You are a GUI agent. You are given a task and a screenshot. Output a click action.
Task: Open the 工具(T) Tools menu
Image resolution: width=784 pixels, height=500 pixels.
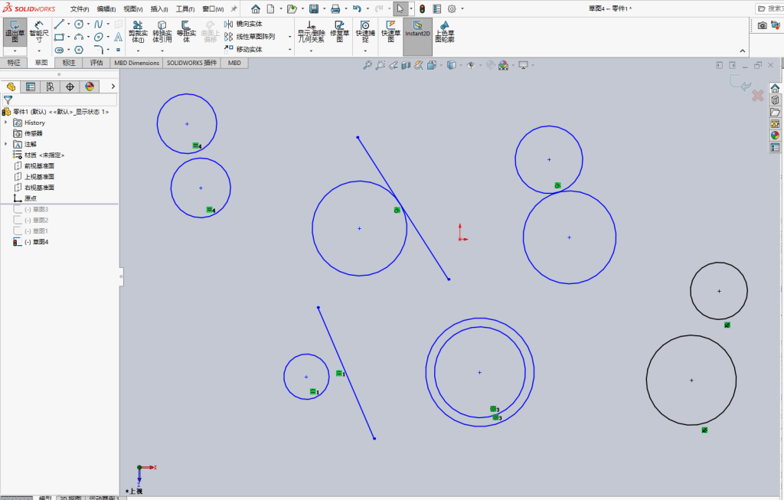click(185, 9)
